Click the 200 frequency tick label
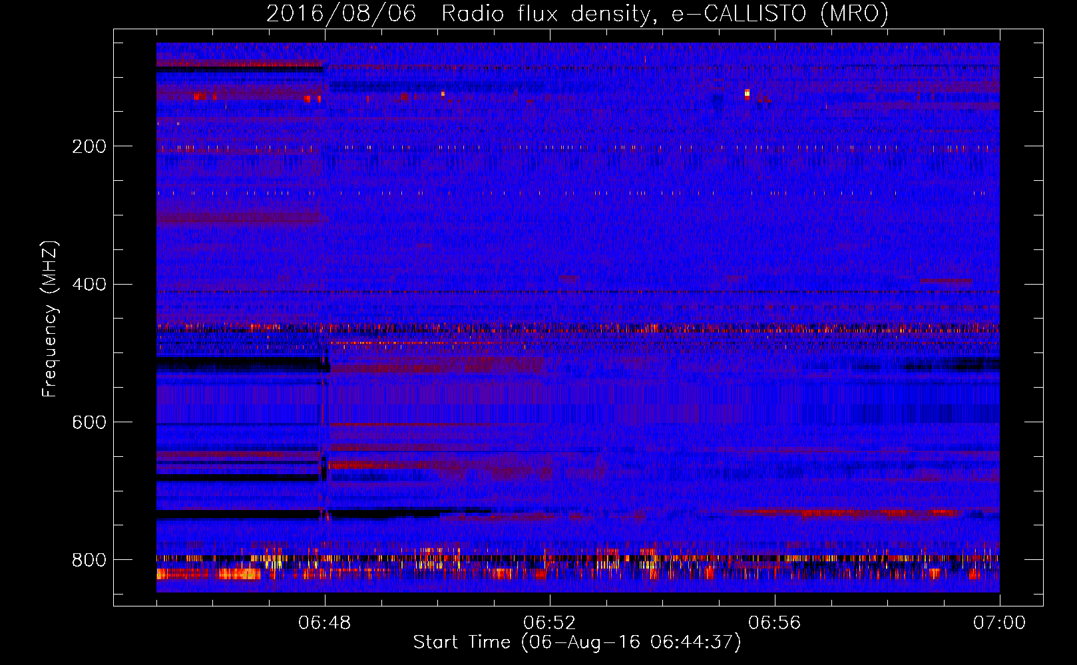 tap(89, 146)
